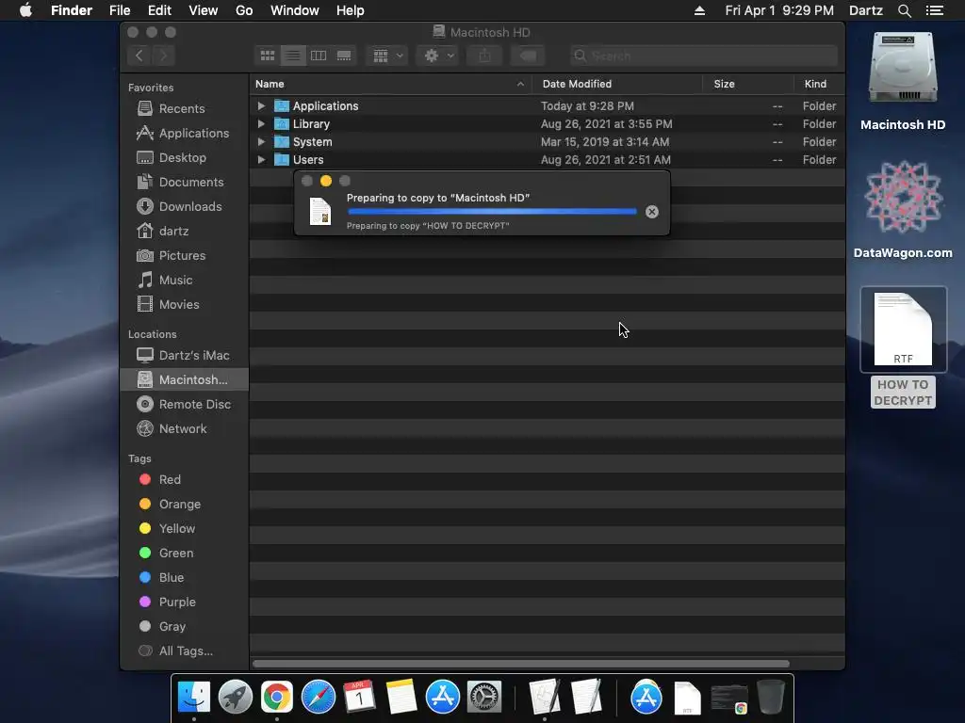Open the File menu
The image size is (965, 723).
click(x=120, y=10)
